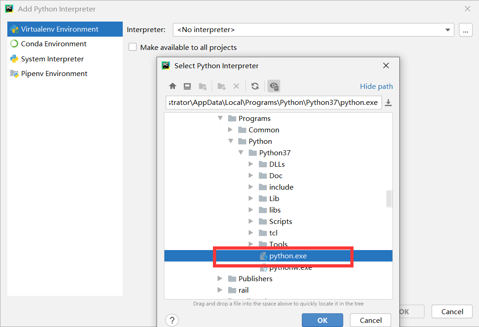Click the file tree scrollbar thumb
Image resolution: width=479 pixels, height=327 pixels.
[389, 199]
